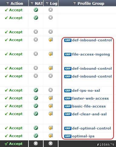Toggle the disabled Log icon in def-ips-no-ssl row
Image resolution: width=116 pixels, height=147 pixels.
click(51, 90)
